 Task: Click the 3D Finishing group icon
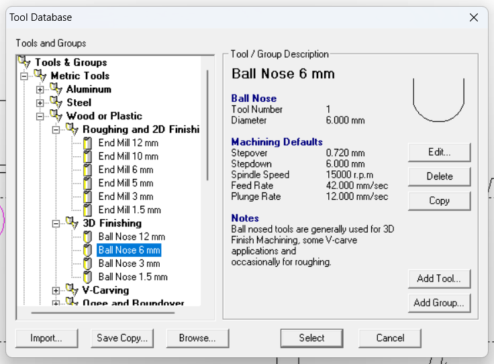tap(72, 223)
